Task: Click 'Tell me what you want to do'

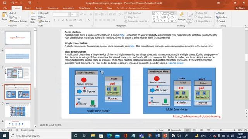Action: pyautogui.click(x=133, y=8)
